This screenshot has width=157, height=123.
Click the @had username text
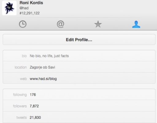[x=24, y=8]
